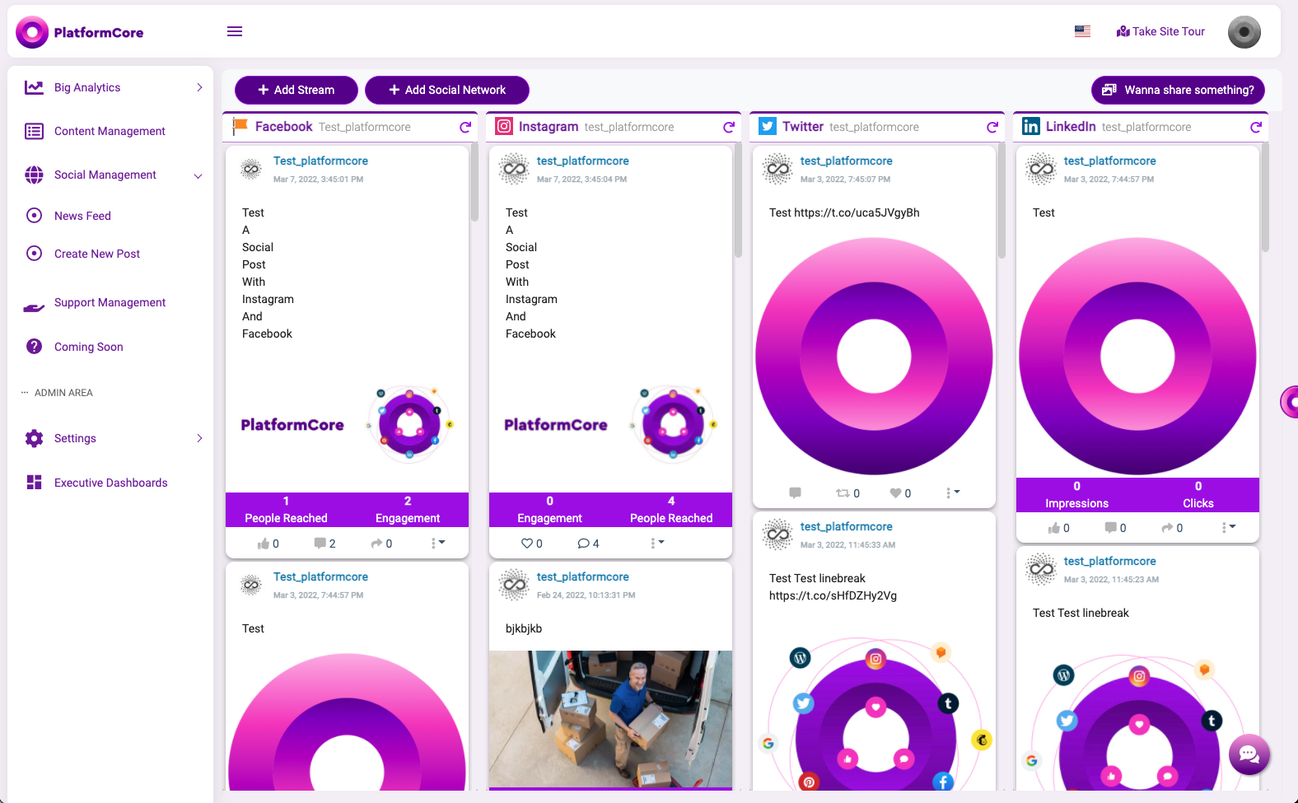The height and width of the screenshot is (803, 1298).
Task: Change language via the US flag icon
Action: (x=1082, y=31)
